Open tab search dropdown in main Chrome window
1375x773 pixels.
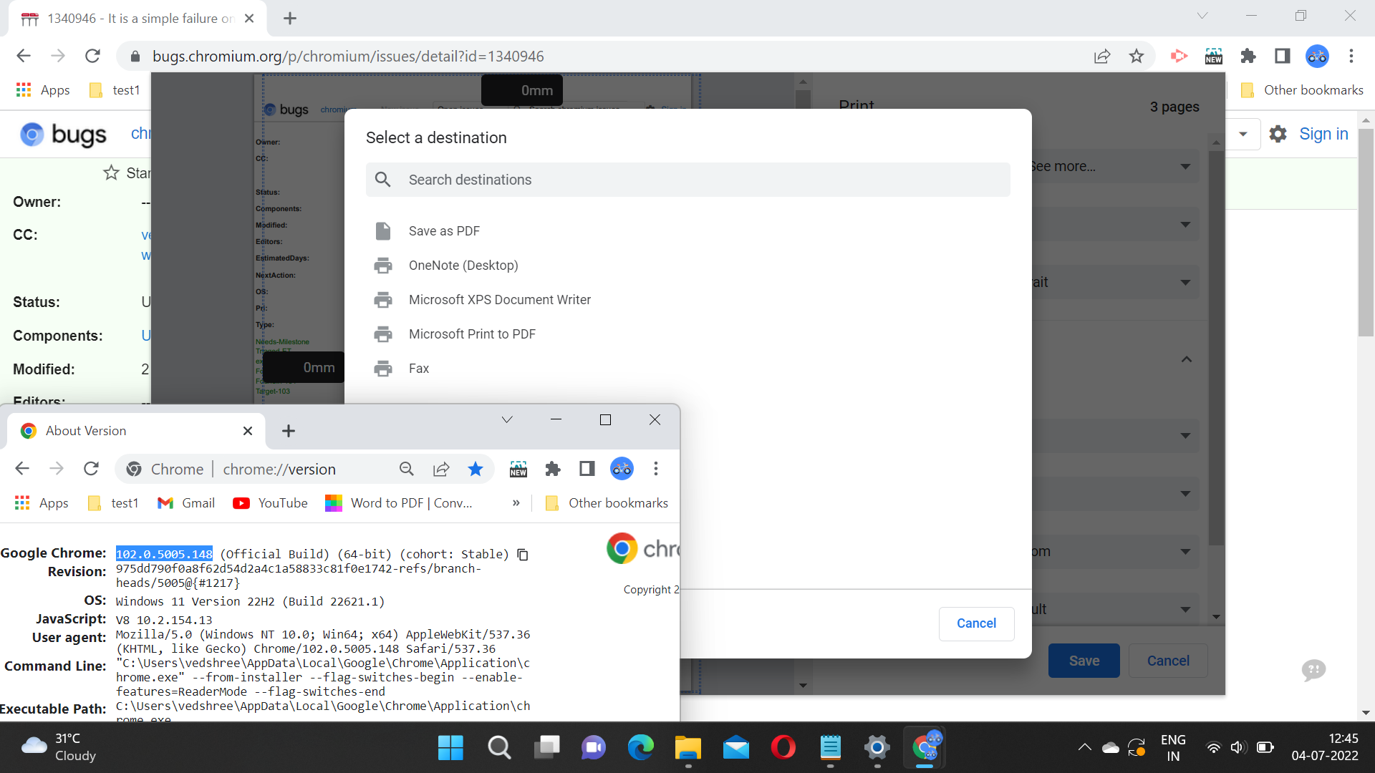(x=1202, y=16)
